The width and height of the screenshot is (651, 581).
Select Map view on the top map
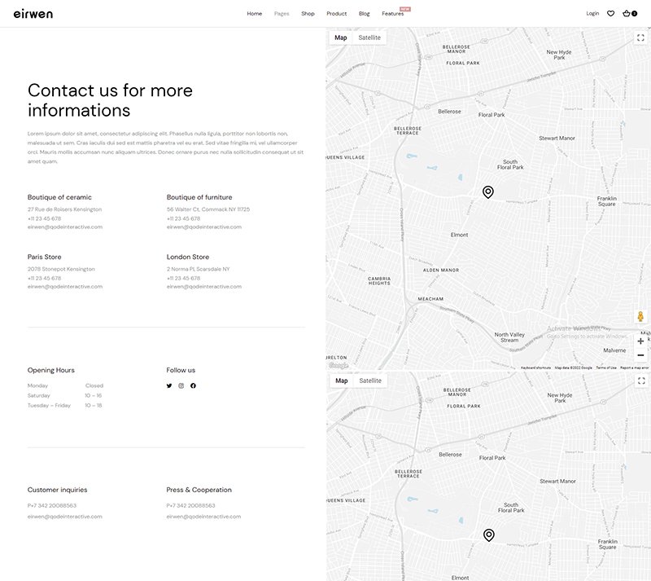(x=340, y=37)
